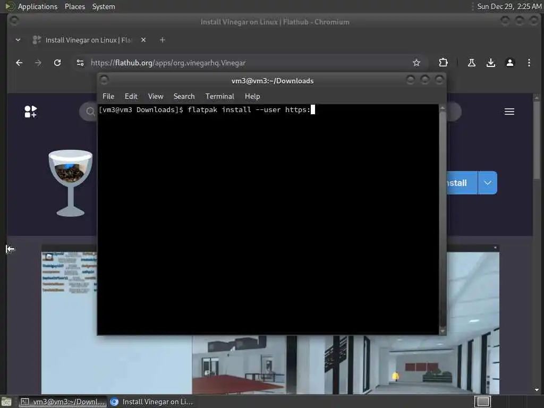Show Chromium downloads
The width and height of the screenshot is (544, 408).
pos(490,63)
